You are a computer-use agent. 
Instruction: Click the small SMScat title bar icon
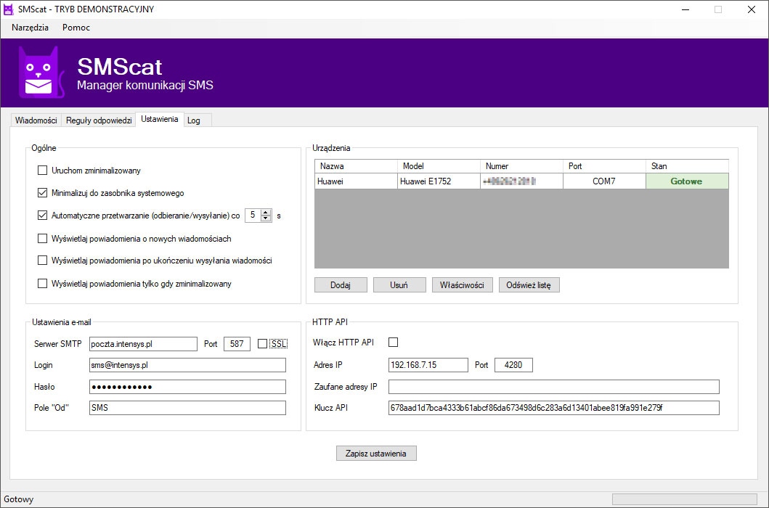click(x=9, y=9)
